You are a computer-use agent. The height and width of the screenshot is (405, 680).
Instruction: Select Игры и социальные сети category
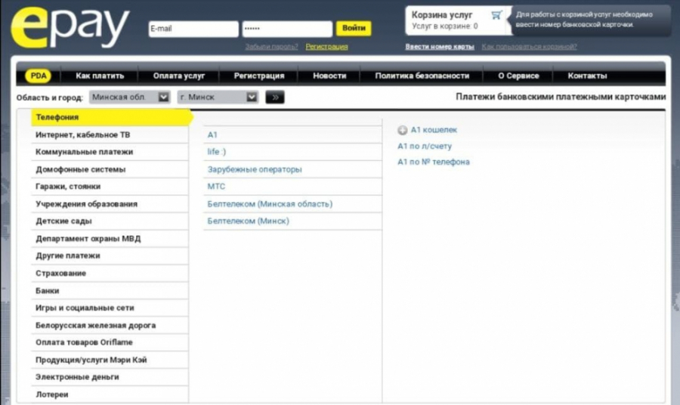(110, 308)
